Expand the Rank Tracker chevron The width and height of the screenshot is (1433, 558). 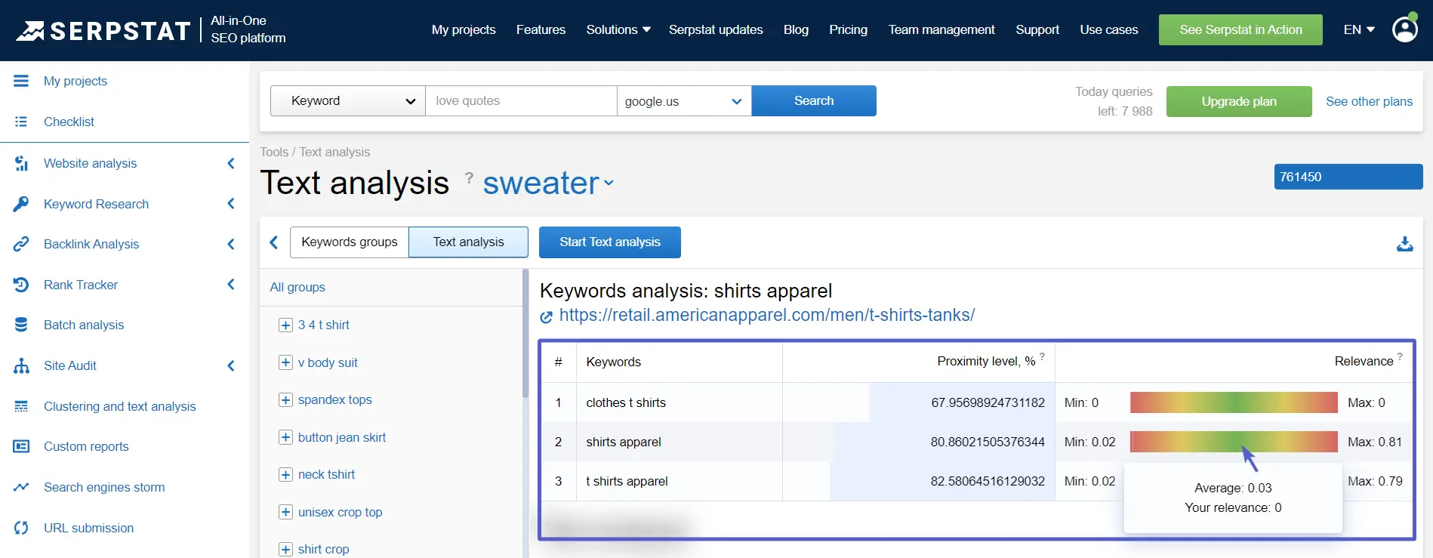(231, 285)
